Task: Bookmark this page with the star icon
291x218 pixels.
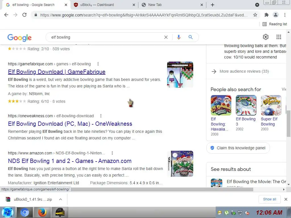Action: coord(255,15)
